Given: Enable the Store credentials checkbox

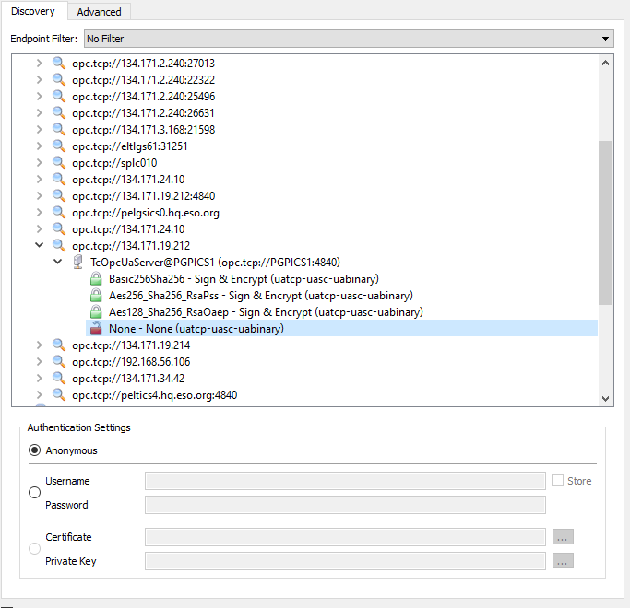Looking at the screenshot, I should (x=557, y=481).
